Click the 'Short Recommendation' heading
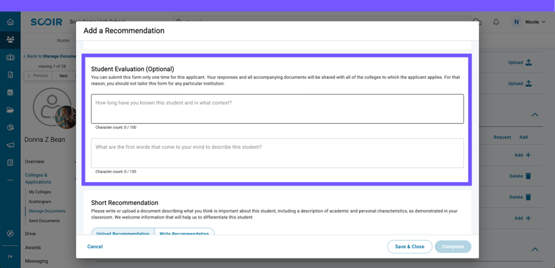The height and width of the screenshot is (268, 555). tap(125, 203)
